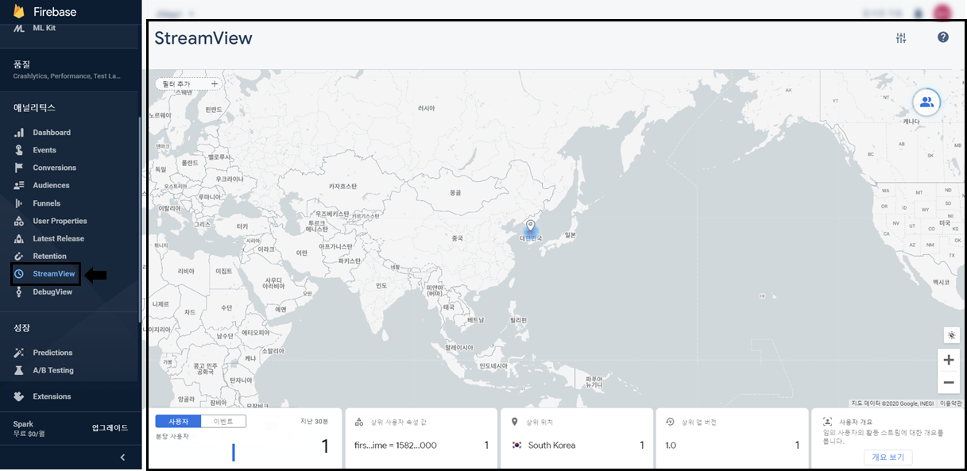
Task: Zoom in the map with plus
Action: pyautogui.click(x=949, y=361)
